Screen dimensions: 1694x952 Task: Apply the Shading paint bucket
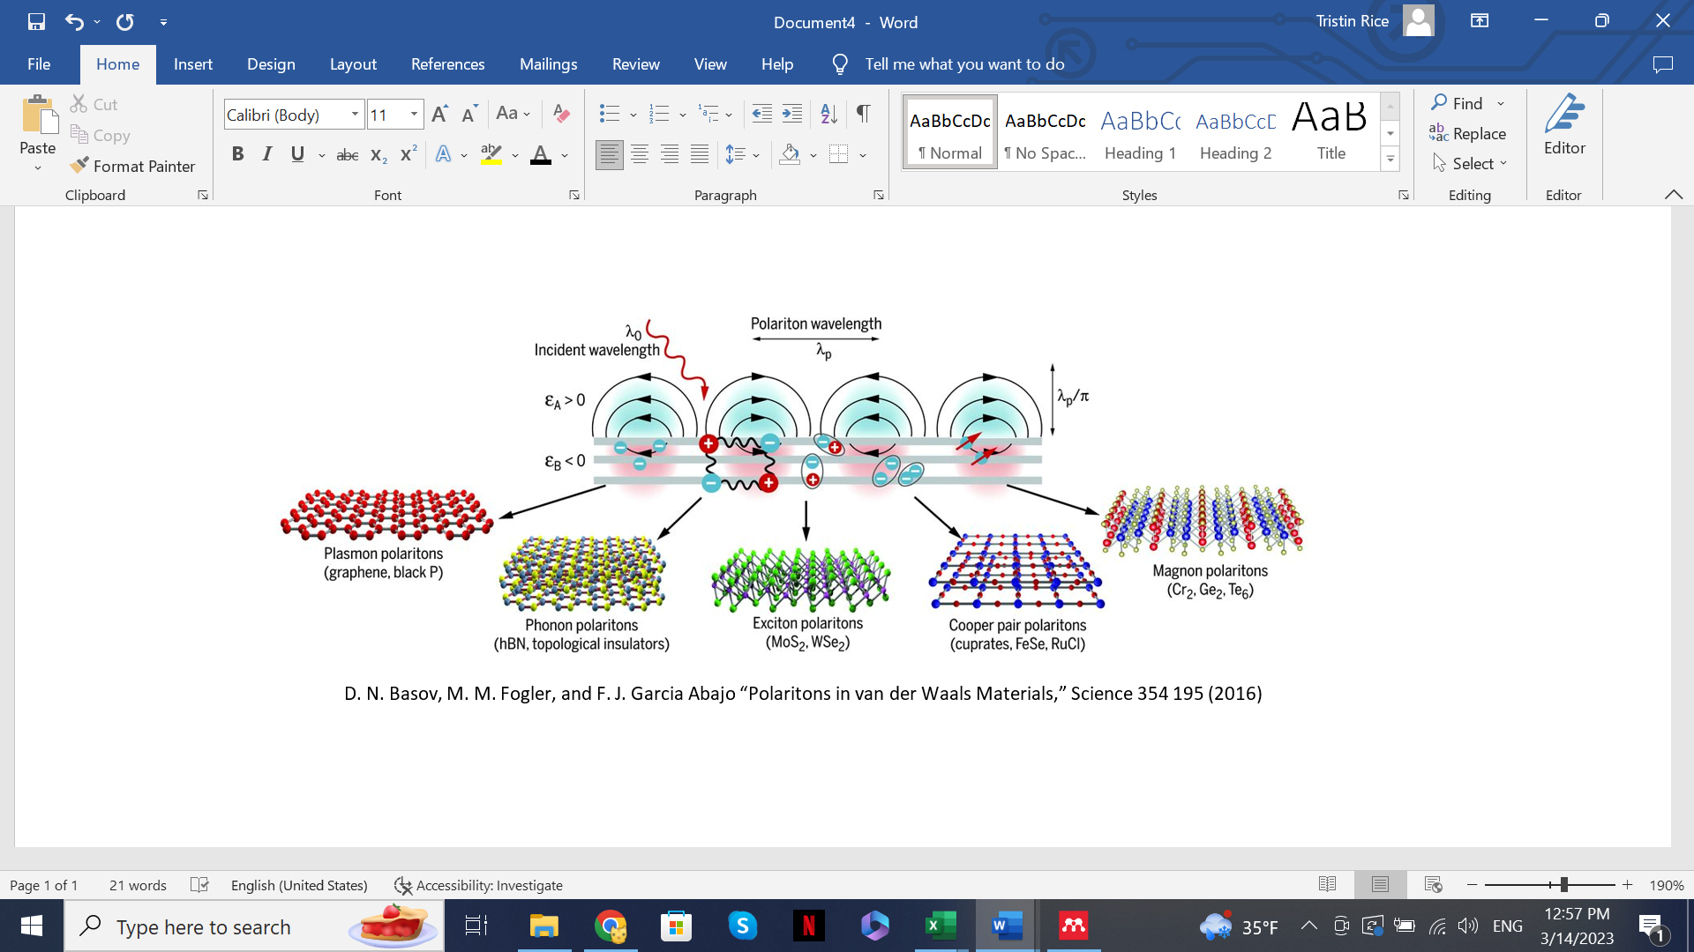(790, 155)
